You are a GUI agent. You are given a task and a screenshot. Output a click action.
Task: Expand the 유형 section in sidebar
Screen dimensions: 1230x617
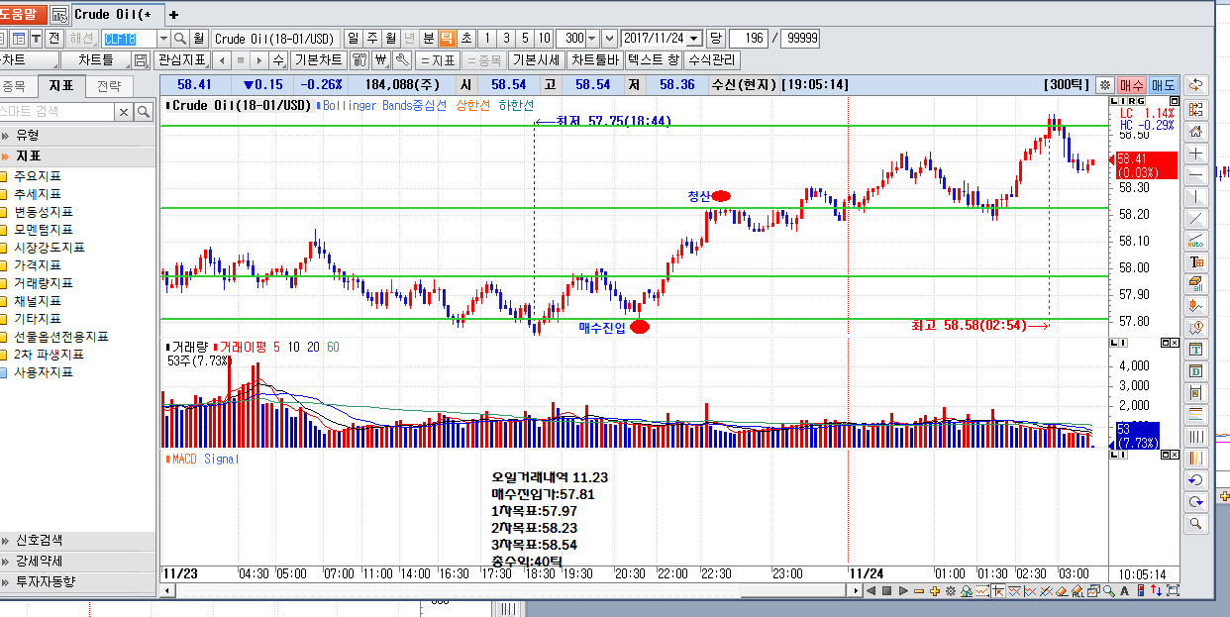click(x=77, y=135)
